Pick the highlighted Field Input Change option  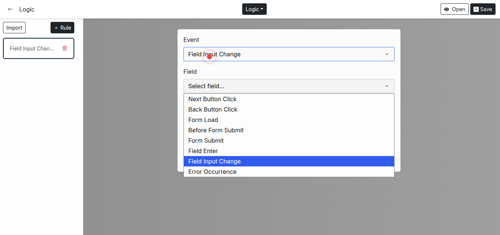point(214,161)
